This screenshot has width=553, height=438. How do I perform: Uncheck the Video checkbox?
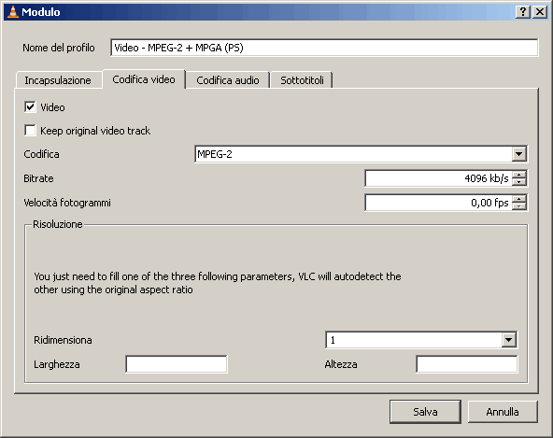point(30,106)
